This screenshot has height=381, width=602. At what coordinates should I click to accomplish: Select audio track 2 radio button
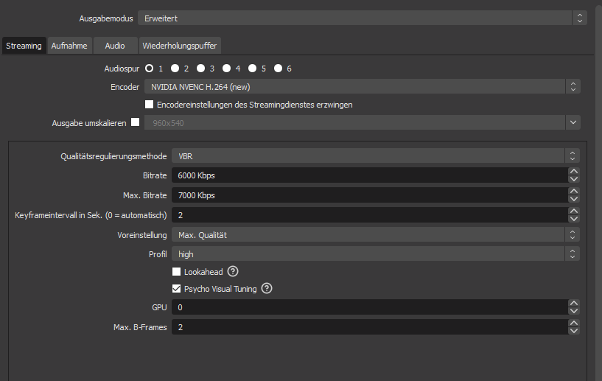[175, 69]
